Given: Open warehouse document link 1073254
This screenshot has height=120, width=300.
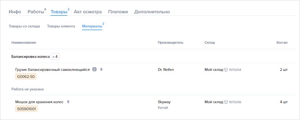Looking at the screenshot, I should click(x=235, y=70).
